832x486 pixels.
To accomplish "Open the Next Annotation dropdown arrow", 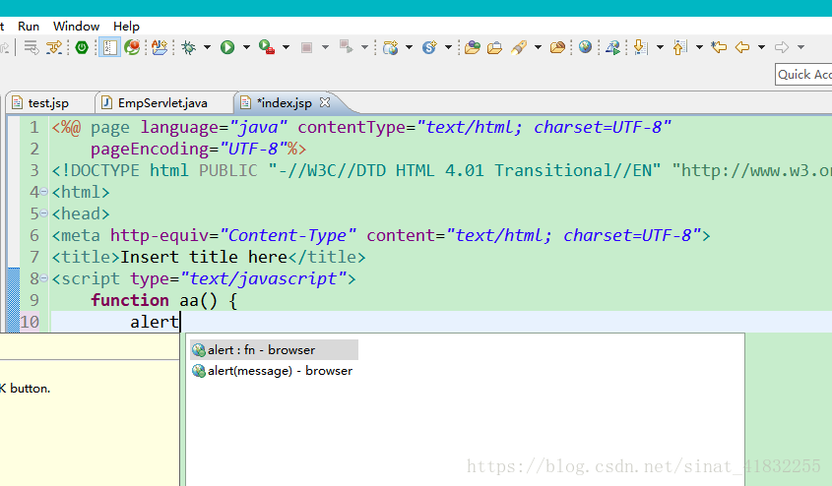I will 660,47.
